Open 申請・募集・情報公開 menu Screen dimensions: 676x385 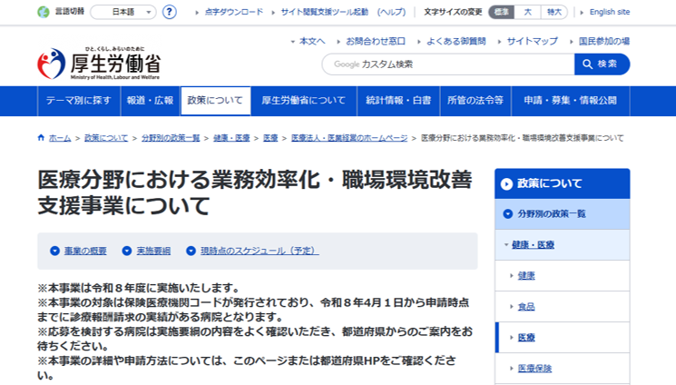(x=571, y=101)
